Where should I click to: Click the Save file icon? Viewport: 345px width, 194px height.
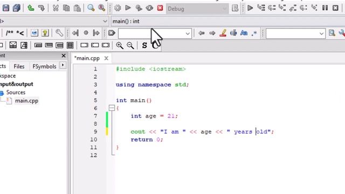point(6,9)
